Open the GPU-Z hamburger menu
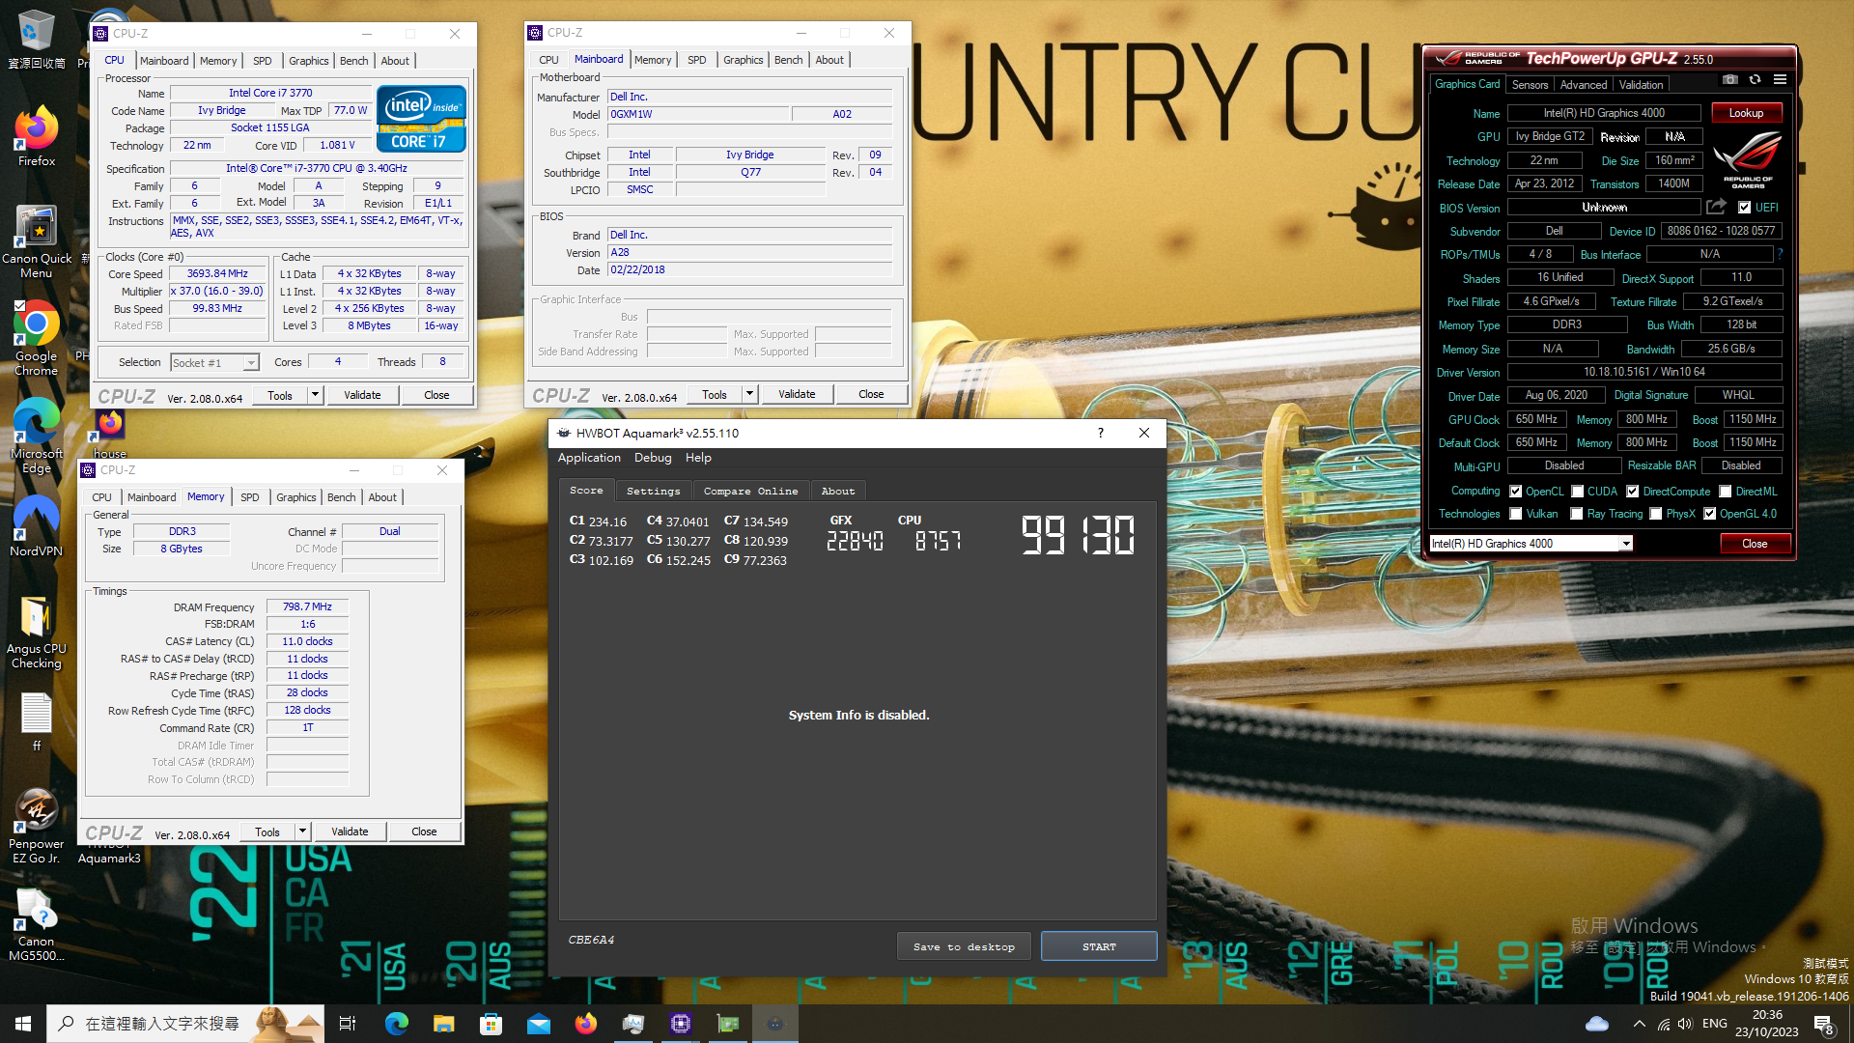Screen dimensions: 1854x1043 coord(1780,80)
